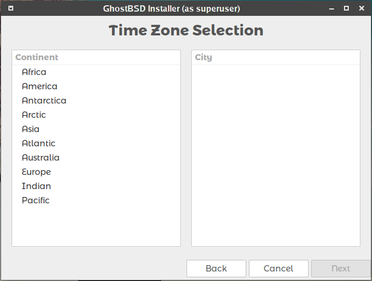This screenshot has width=372, height=281.
Task: Choose America from the continents
Action: (x=39, y=86)
